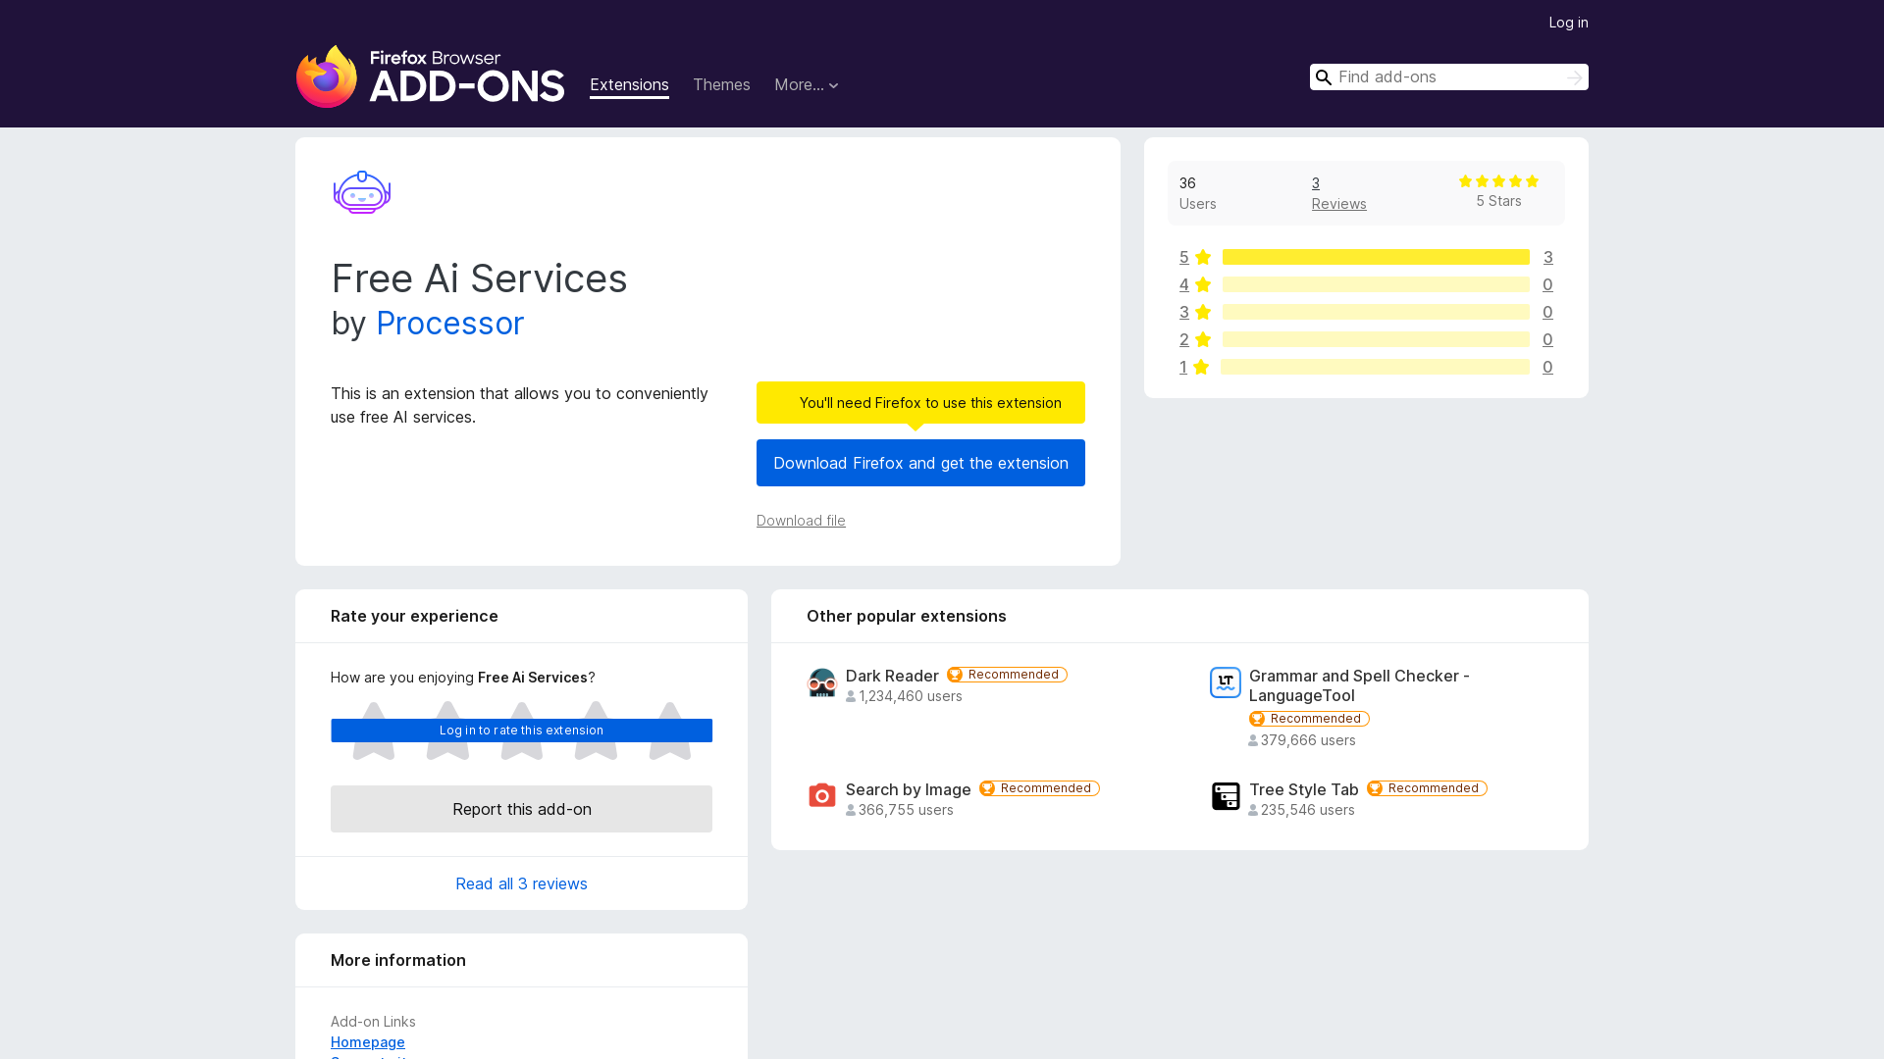Click the search magnifier icon
This screenshot has height=1059, width=1884.
tap(1324, 77)
